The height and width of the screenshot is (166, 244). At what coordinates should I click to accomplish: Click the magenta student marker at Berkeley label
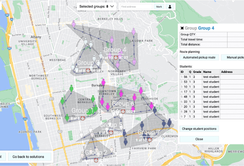(x=103, y=82)
